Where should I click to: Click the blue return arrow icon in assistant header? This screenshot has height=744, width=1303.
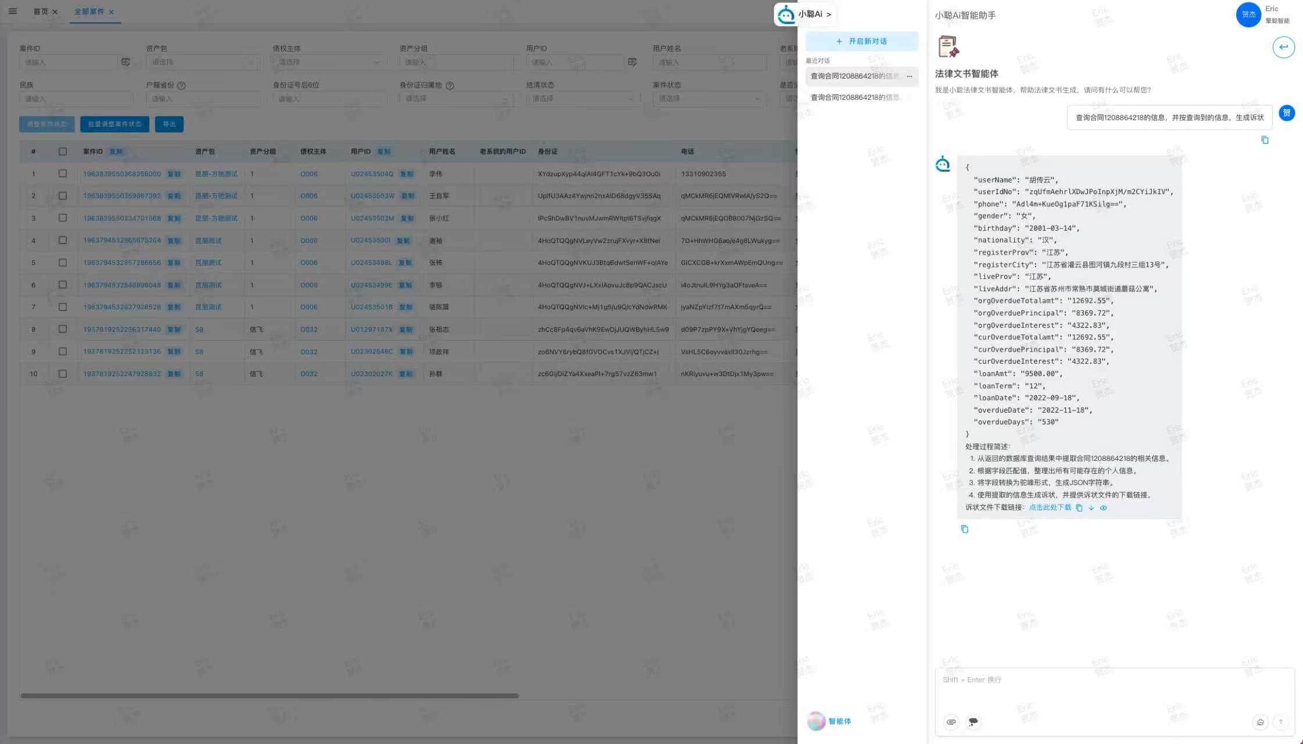coord(1283,47)
